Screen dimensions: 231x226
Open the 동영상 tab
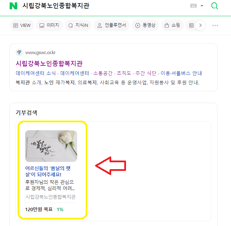[145, 25]
